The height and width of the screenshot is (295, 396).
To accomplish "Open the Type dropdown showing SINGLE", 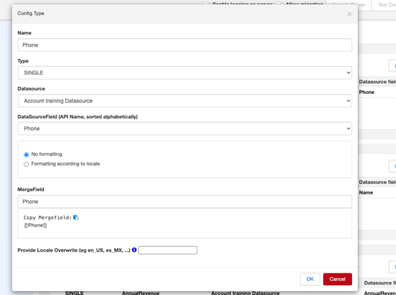I will [184, 73].
